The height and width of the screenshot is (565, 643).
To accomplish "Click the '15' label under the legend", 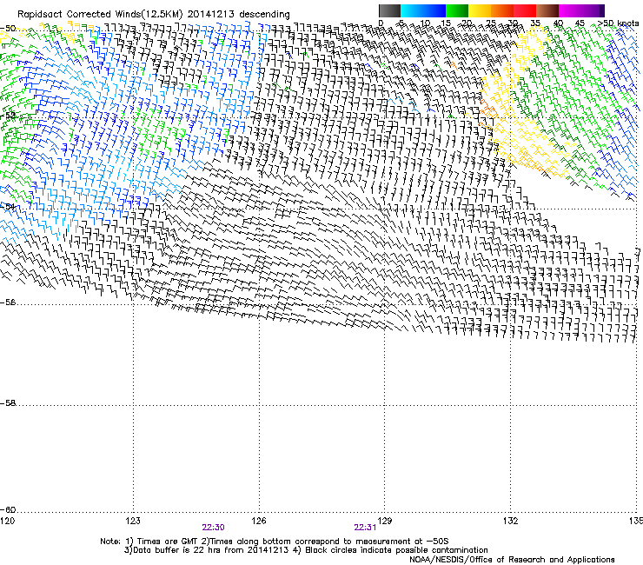I will click(446, 23).
